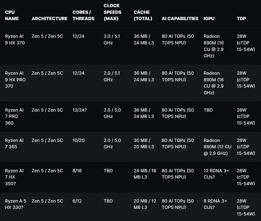Click the Ryzen AI 7 PRO 360 cell

pos(14,117)
